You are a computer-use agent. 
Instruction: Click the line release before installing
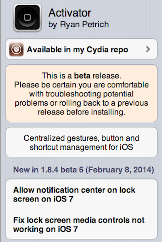click(81, 112)
